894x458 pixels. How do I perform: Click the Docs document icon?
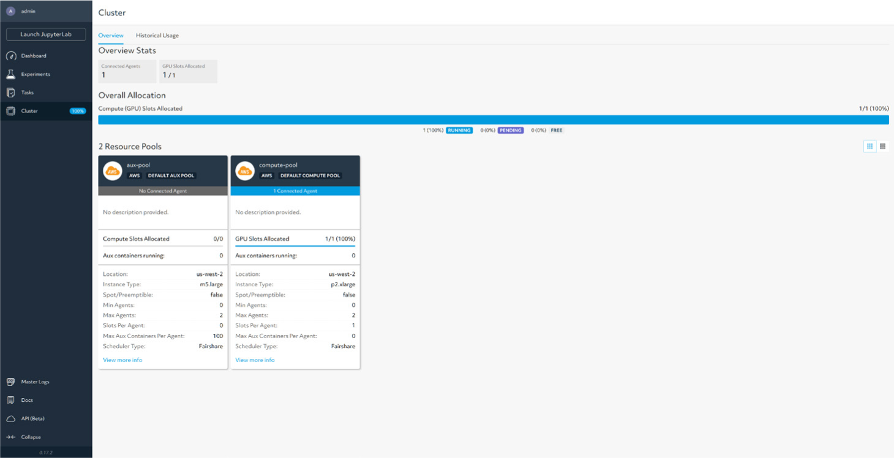pyautogui.click(x=10, y=400)
